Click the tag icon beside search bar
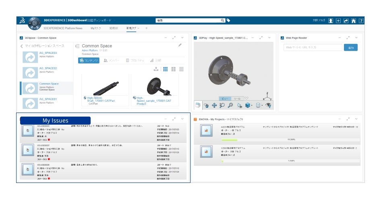Image resolution: width=381 pixels, height=199 pixels. (x=228, y=21)
